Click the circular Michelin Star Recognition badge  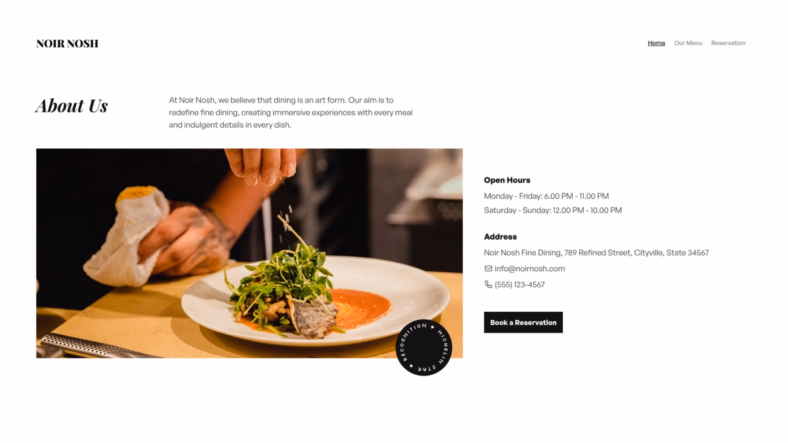click(x=424, y=347)
